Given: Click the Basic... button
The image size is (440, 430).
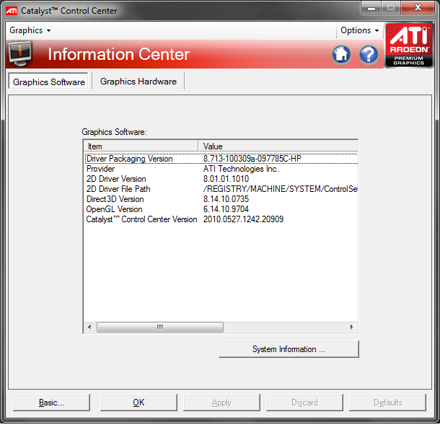Looking at the screenshot, I should pos(52,403).
